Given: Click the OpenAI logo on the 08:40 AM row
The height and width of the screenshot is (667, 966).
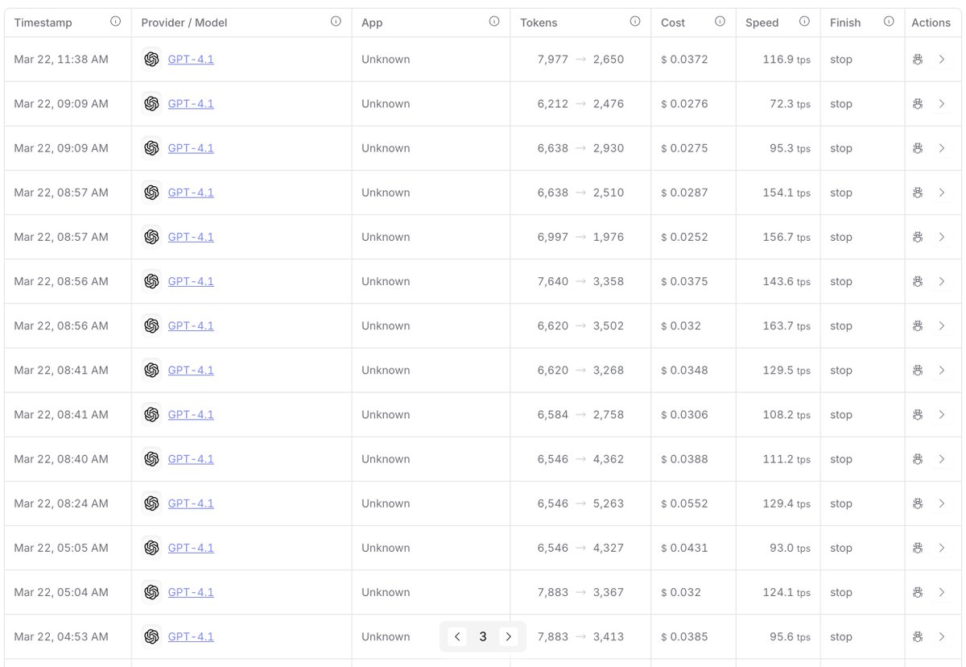Looking at the screenshot, I should pos(151,458).
